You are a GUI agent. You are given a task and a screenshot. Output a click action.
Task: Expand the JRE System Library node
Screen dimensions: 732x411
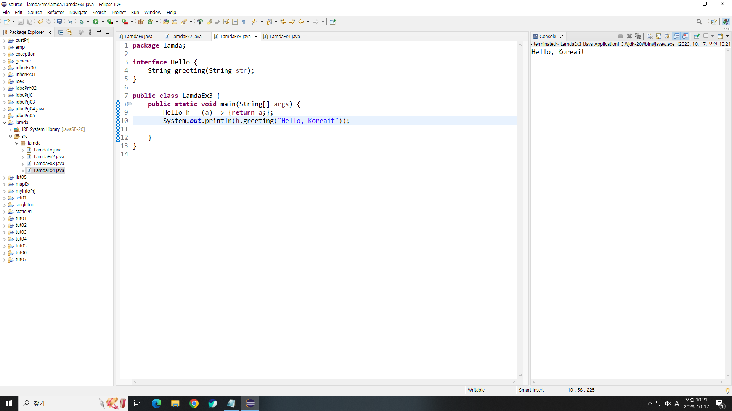(11, 129)
